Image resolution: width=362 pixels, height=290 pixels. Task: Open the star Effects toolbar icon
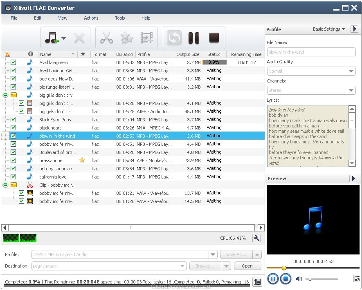[127, 38]
